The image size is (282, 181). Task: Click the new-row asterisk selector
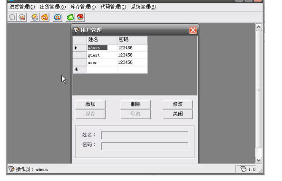80,69
